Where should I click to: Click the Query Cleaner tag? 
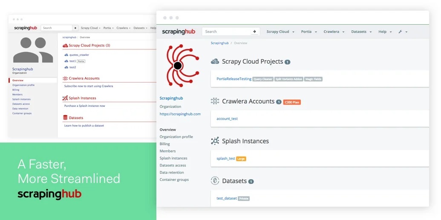(263, 79)
